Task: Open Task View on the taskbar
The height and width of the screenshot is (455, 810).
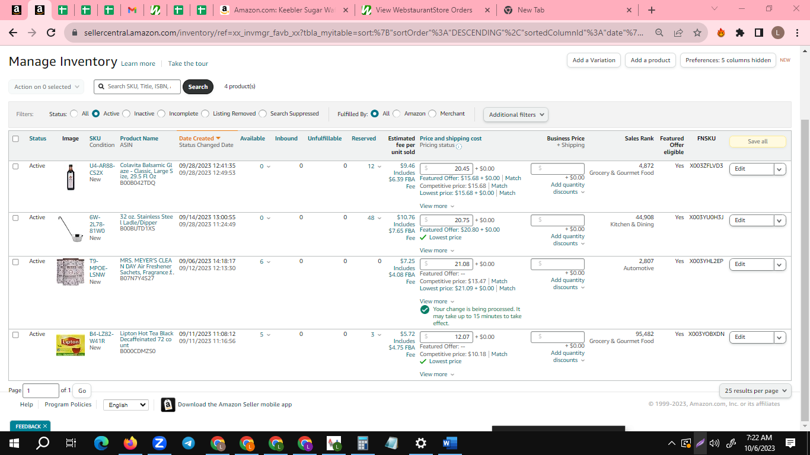Action: point(71,443)
